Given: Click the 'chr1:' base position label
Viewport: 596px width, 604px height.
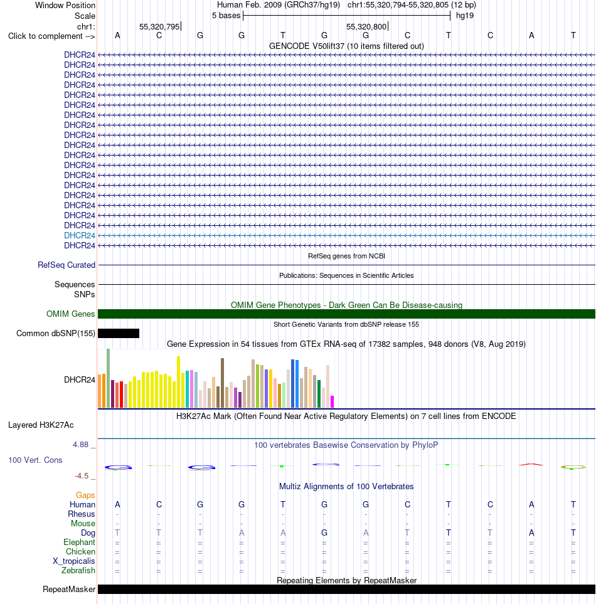Looking at the screenshot, I should pos(86,26).
